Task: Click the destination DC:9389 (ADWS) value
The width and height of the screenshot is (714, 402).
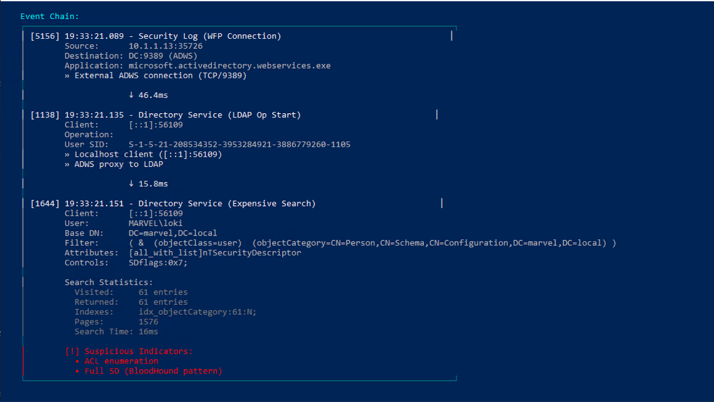Action: [x=163, y=56]
